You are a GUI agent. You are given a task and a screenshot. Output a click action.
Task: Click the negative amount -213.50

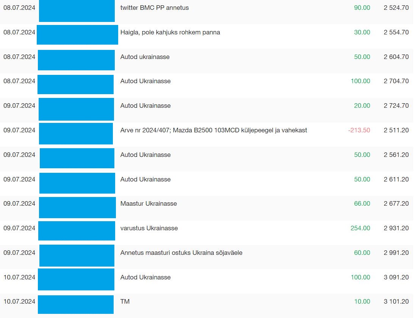point(359,130)
